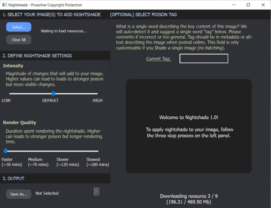
Task: Click the DEFAULT intensity label
Action: point(50,100)
